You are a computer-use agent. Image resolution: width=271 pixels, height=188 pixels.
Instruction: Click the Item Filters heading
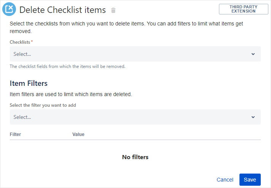29,84
